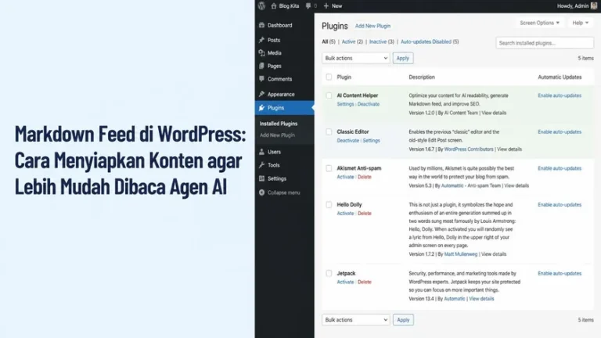
Task: Delete the Akismet Anti-spam plugin
Action: pyautogui.click(x=365, y=177)
